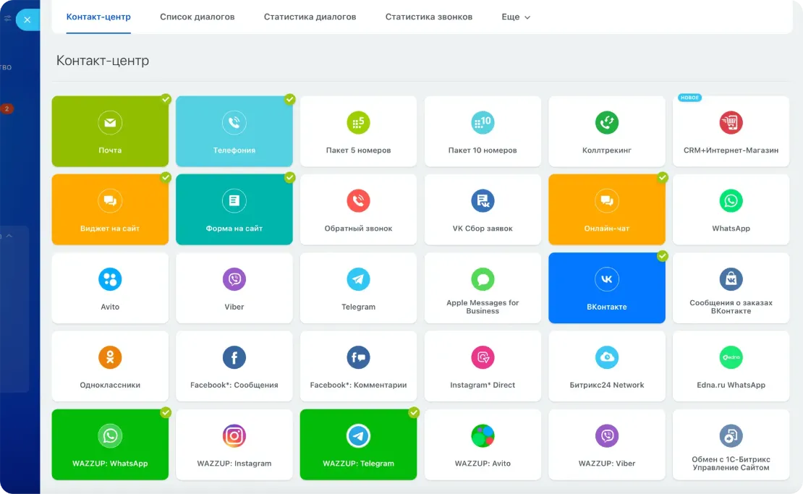This screenshot has width=803, height=494.
Task: Collapse the left sidebar section chevron
Action: (9, 236)
